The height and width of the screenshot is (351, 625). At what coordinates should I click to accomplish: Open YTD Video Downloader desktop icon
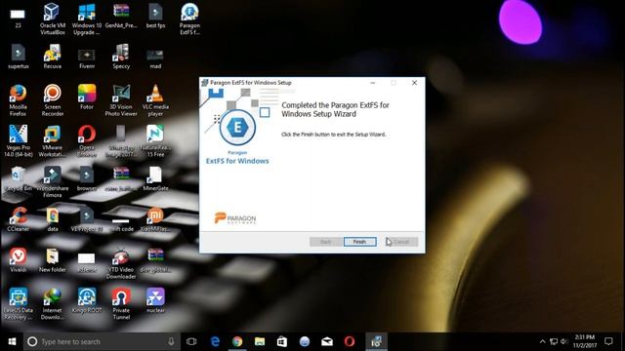pyautogui.click(x=121, y=263)
